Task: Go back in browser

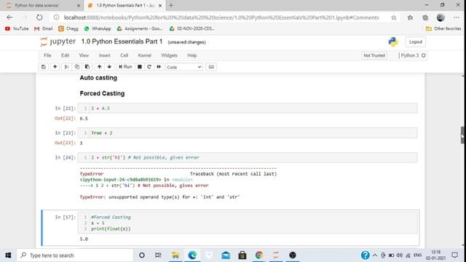Action: tap(9, 17)
